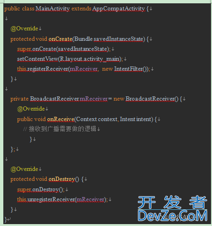Click the class name MainActivity

point(52,9)
